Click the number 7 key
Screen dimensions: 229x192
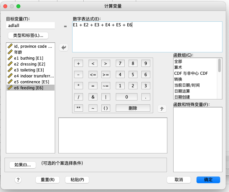tap(120, 64)
